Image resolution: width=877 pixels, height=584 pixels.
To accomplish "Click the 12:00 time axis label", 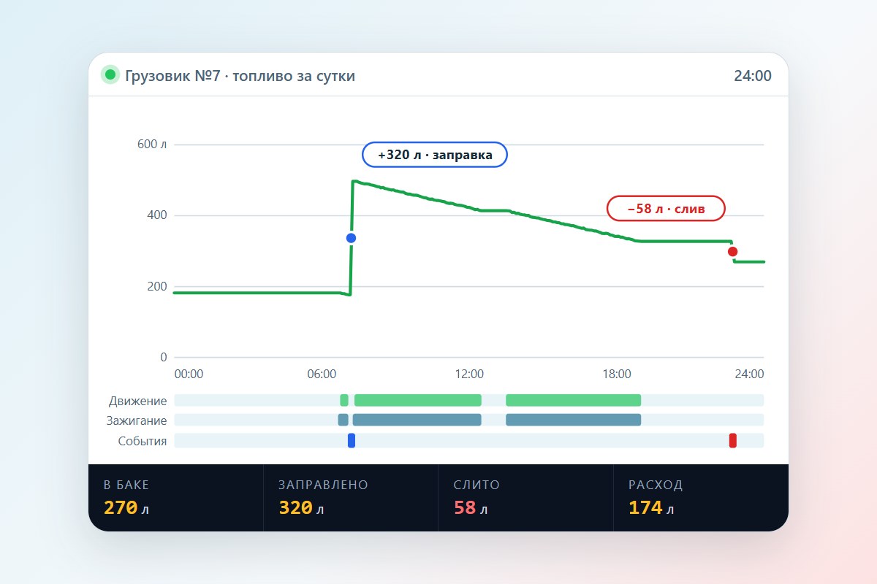I will (469, 374).
